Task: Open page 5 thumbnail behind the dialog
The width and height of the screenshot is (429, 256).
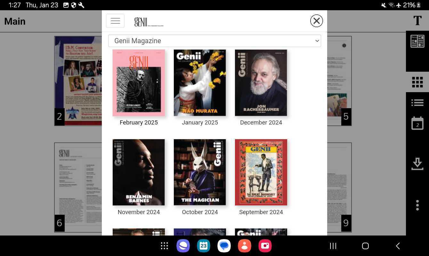Action: [x=339, y=81]
